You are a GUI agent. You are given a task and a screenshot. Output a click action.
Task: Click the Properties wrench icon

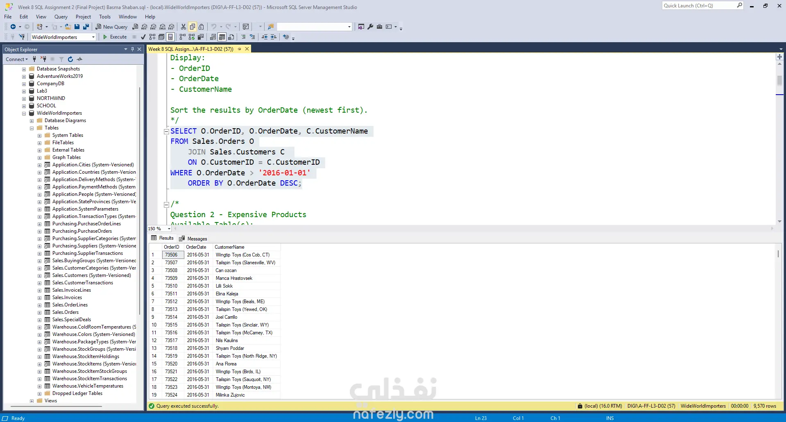[x=370, y=27]
